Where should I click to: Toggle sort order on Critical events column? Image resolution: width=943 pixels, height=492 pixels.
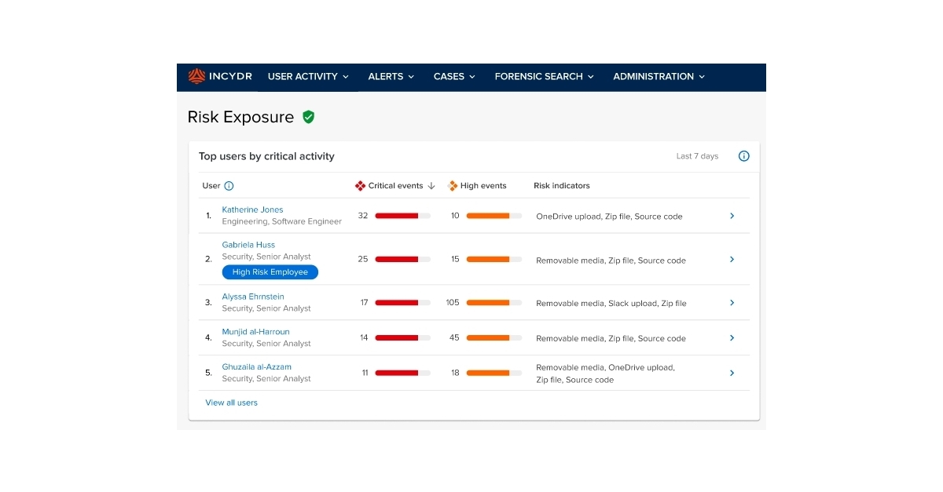click(431, 185)
